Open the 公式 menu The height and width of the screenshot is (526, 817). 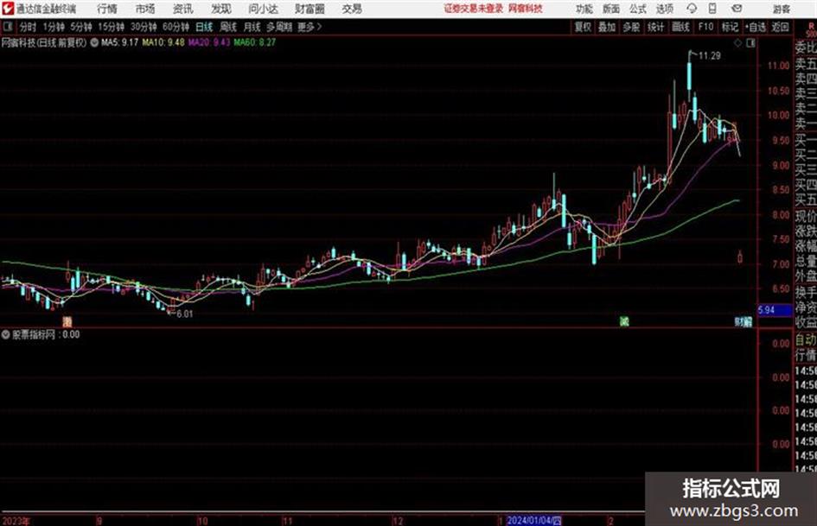point(638,9)
